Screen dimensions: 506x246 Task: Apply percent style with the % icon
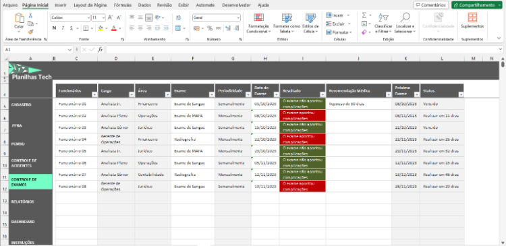click(210, 28)
